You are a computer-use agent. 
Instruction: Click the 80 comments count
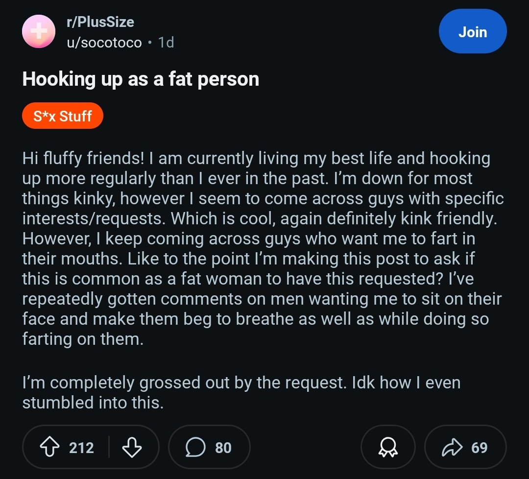223,448
